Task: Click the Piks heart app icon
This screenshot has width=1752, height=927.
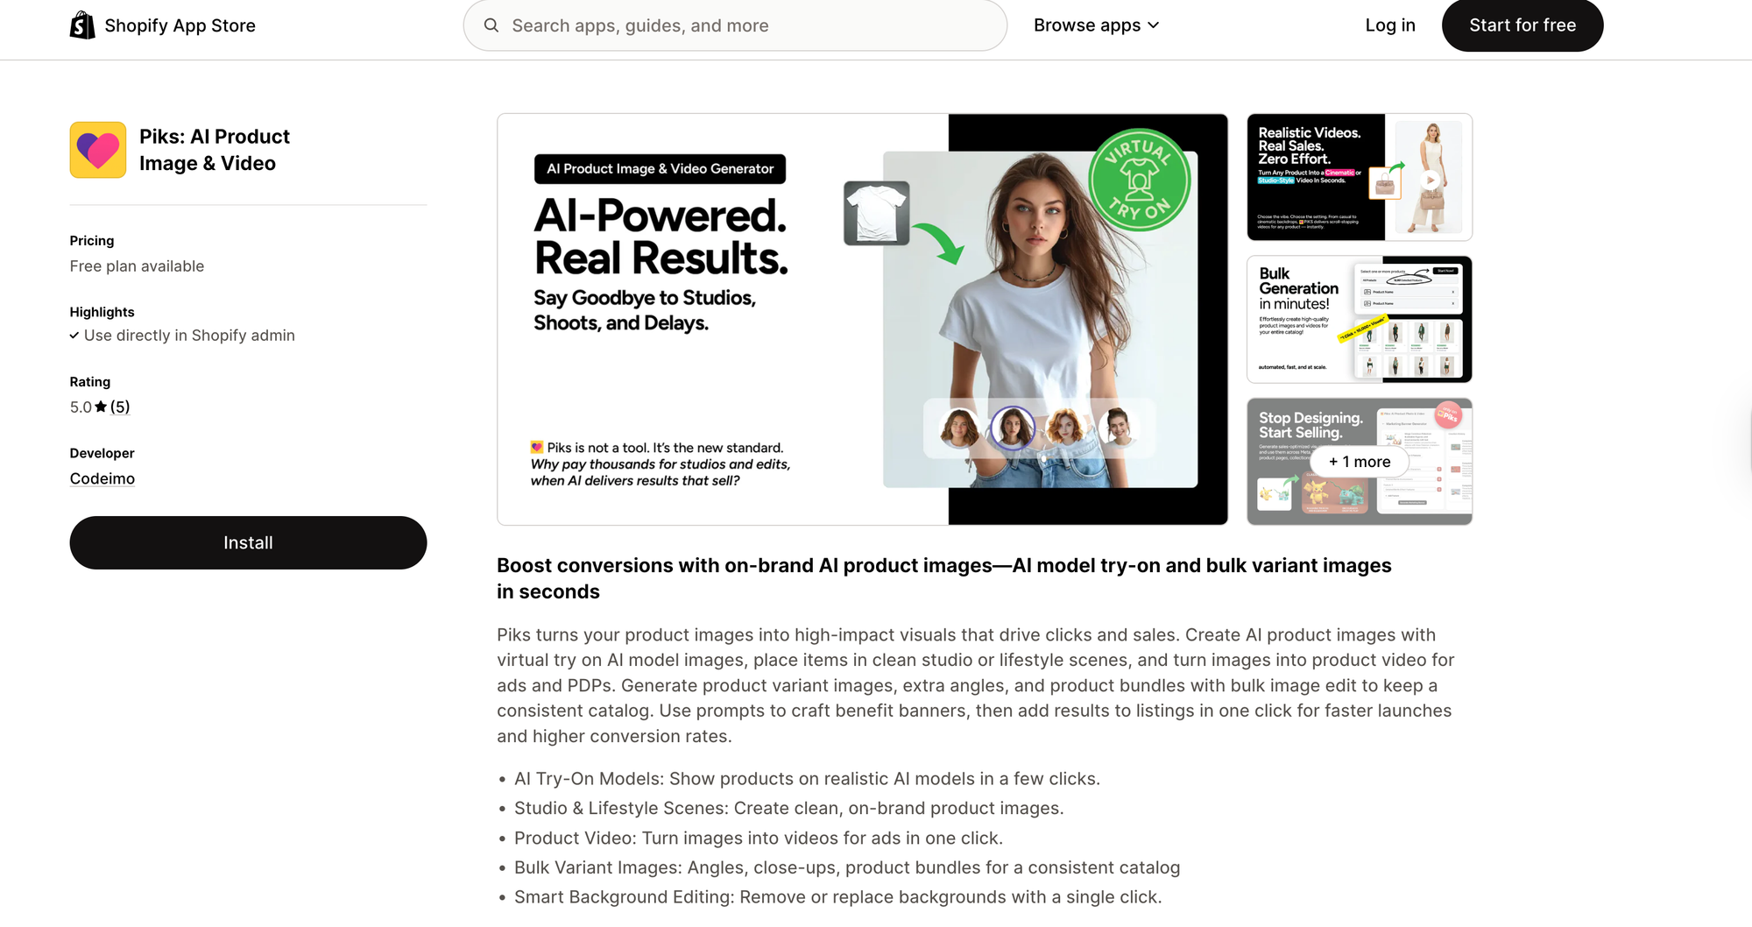Action: pos(98,150)
